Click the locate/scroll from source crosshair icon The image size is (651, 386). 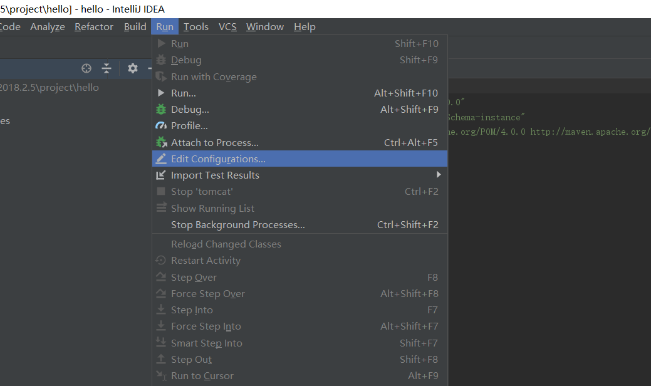coord(86,68)
